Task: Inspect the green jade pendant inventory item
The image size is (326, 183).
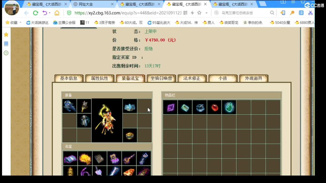Action: 229,107
